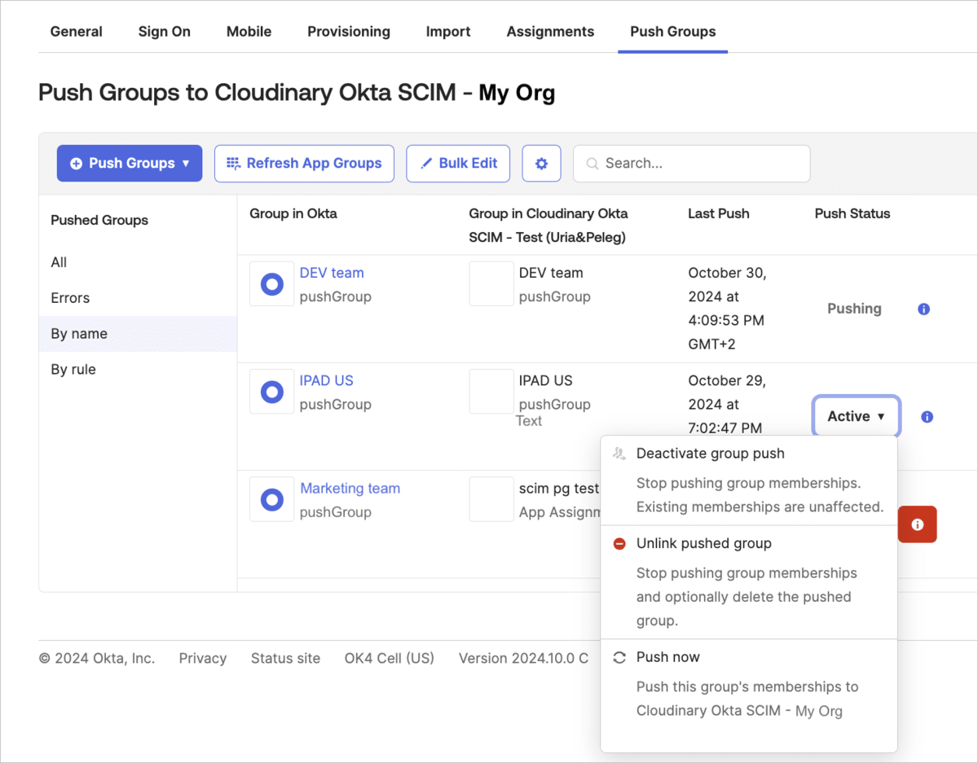Click DEV team name in Cloudinary column
978x763 pixels.
point(551,273)
